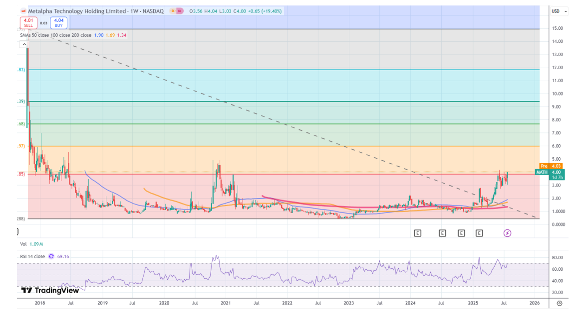Open chart settings hexagon gear icon
The height and width of the screenshot is (318, 575).
(559, 303)
